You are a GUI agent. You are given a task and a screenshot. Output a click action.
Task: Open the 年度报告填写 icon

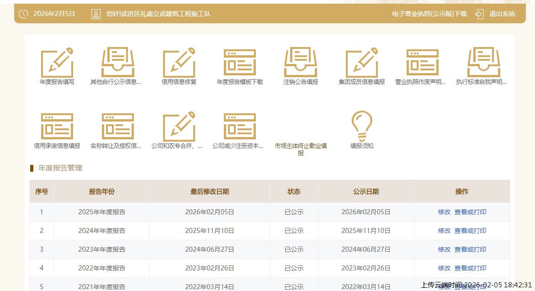coord(57,62)
